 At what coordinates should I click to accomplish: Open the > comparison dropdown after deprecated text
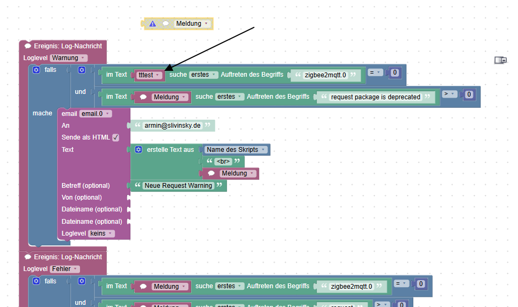(x=449, y=94)
